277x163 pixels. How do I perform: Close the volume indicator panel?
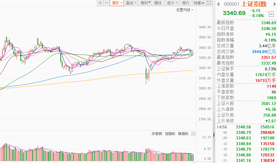pyautogui.click(x=193, y=134)
